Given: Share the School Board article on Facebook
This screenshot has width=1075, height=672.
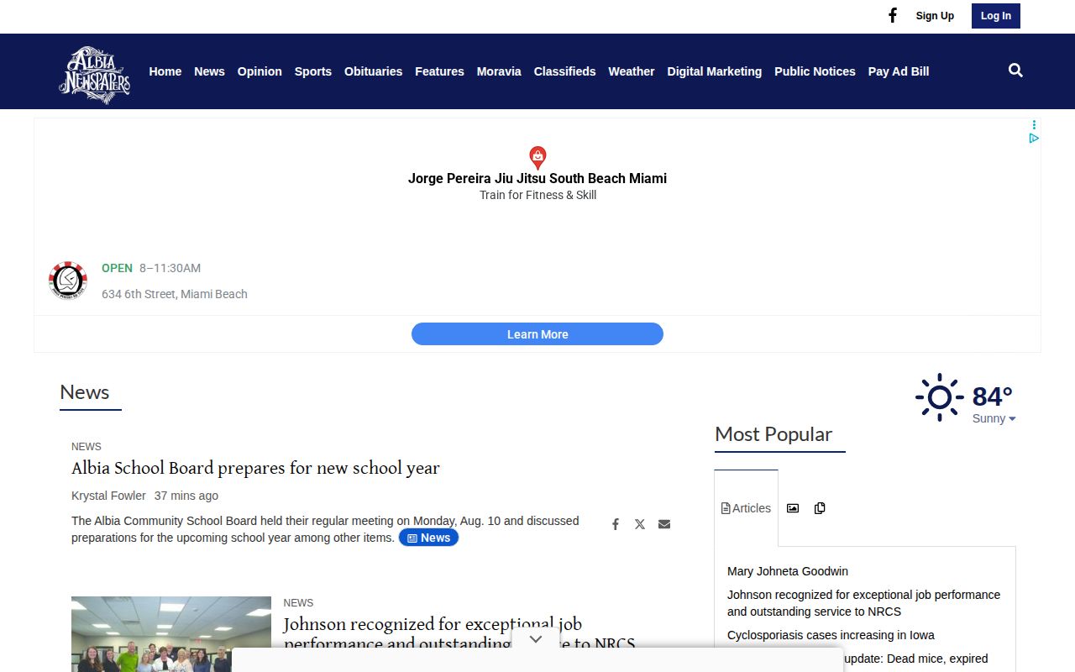Looking at the screenshot, I should 616,524.
